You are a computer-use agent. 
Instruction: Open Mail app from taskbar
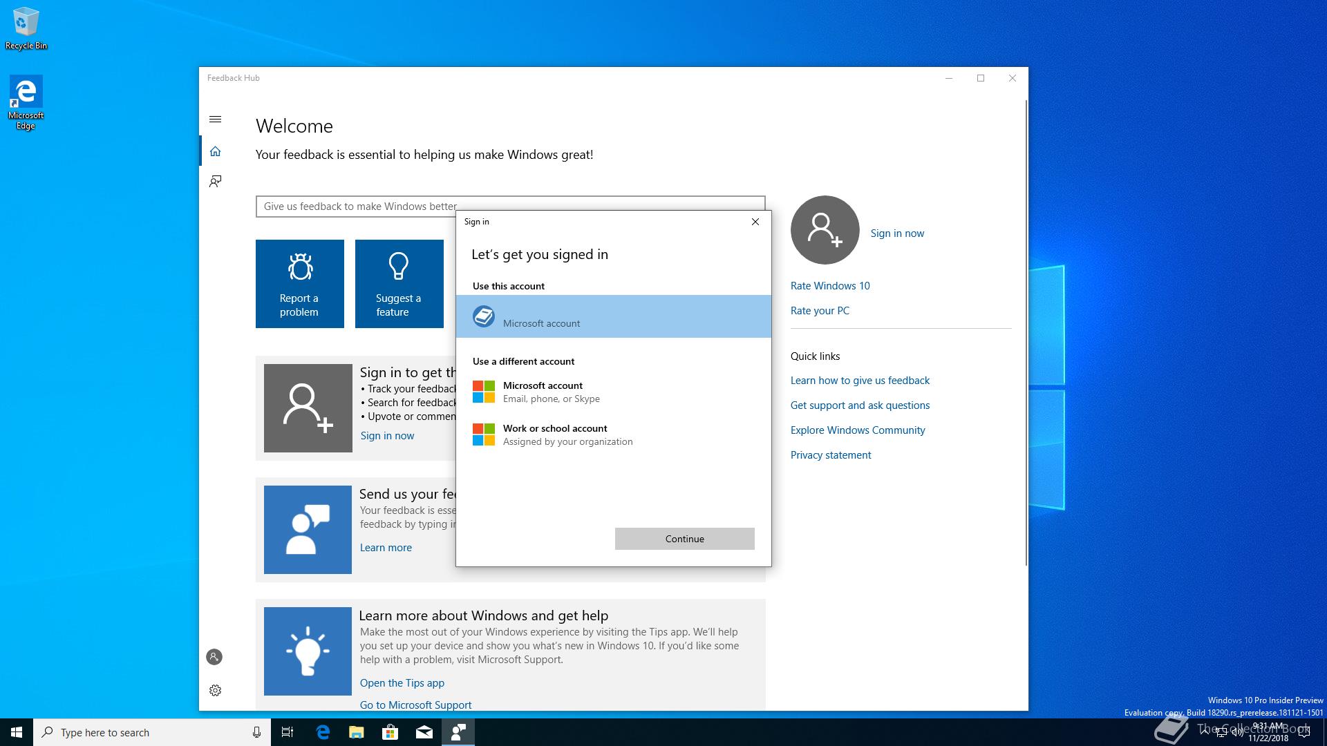coord(424,732)
